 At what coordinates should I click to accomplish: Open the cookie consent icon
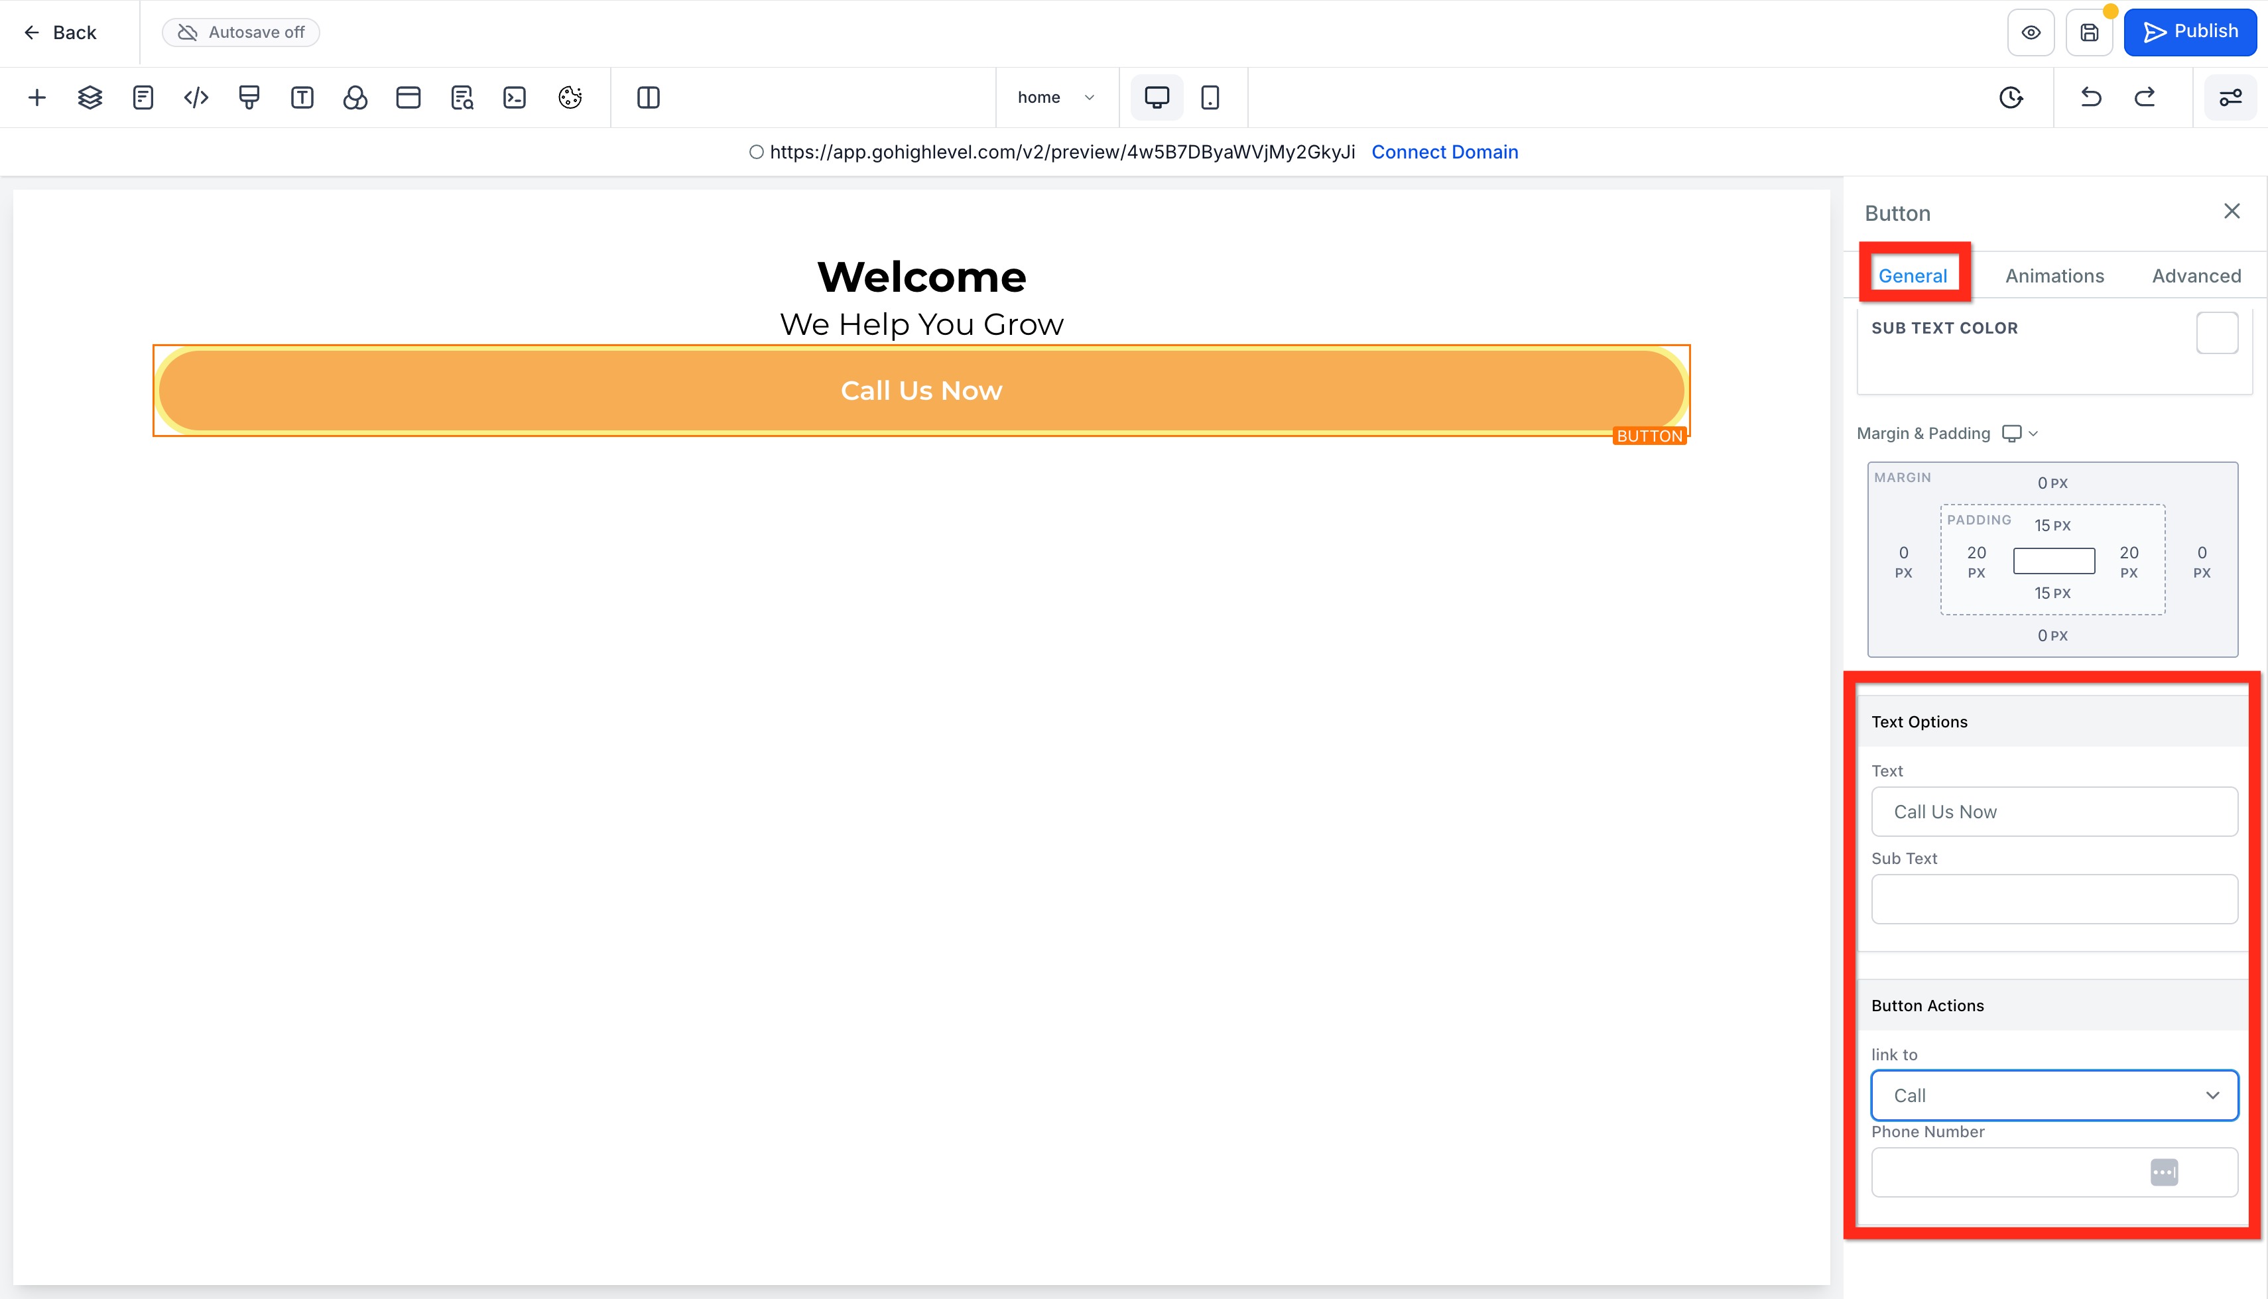(570, 97)
